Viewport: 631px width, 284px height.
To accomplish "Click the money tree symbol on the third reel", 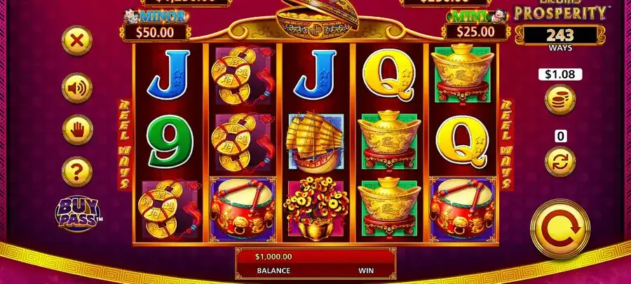I will [316, 209].
